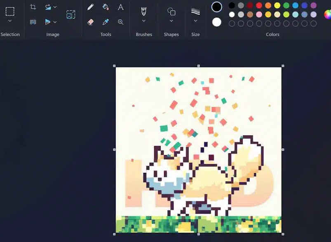Click the "Selection" group label

click(10, 34)
